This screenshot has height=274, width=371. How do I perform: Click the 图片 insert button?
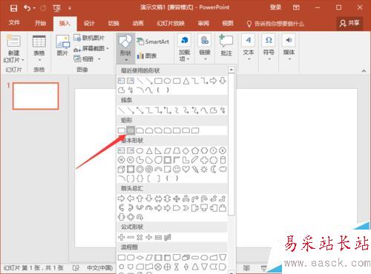coord(62,45)
